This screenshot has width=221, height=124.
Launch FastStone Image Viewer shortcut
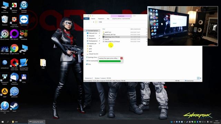point(14,21)
